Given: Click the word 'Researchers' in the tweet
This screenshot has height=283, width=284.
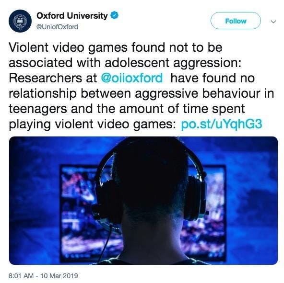Looking at the screenshot, I should tap(45, 78).
